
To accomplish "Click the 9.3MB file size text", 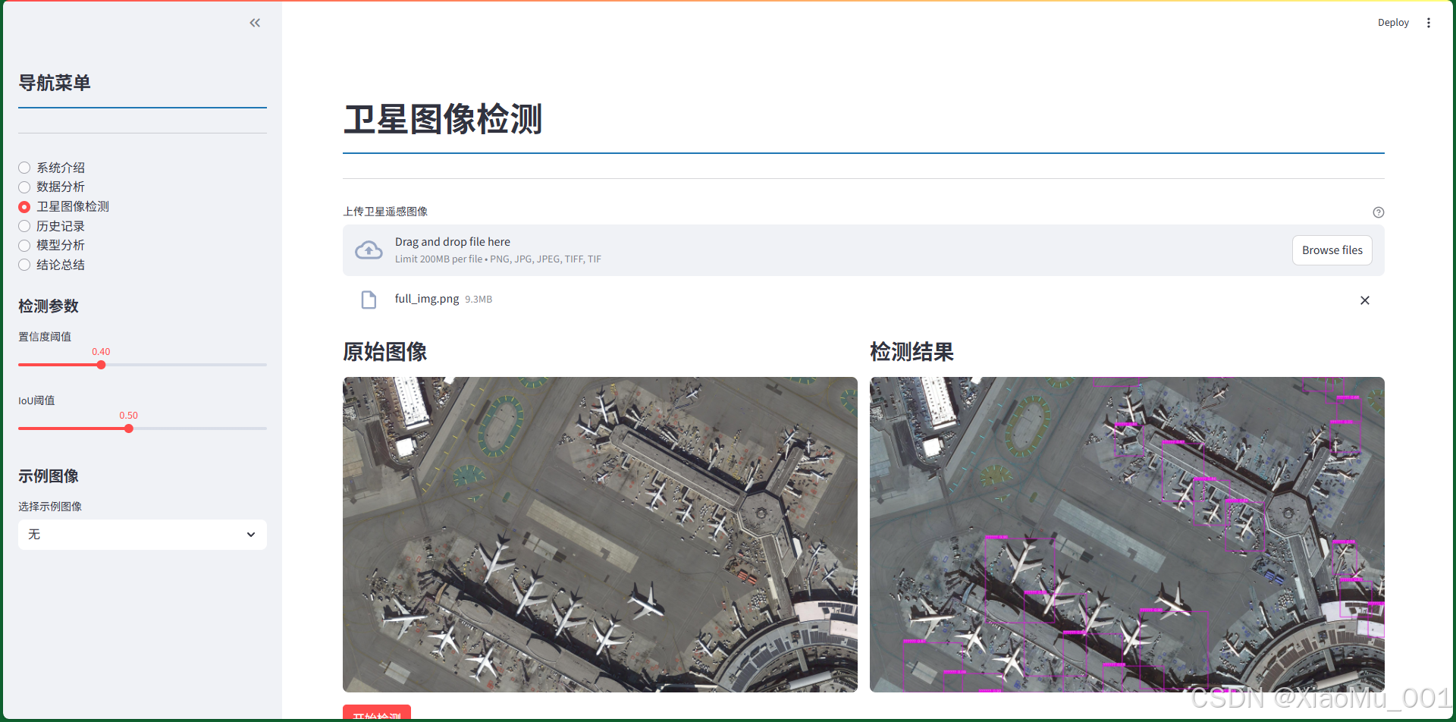I will (479, 300).
